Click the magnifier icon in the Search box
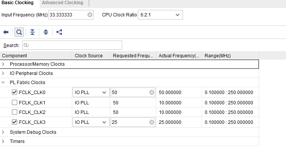Screen dimensions: 286x164 point(26,45)
